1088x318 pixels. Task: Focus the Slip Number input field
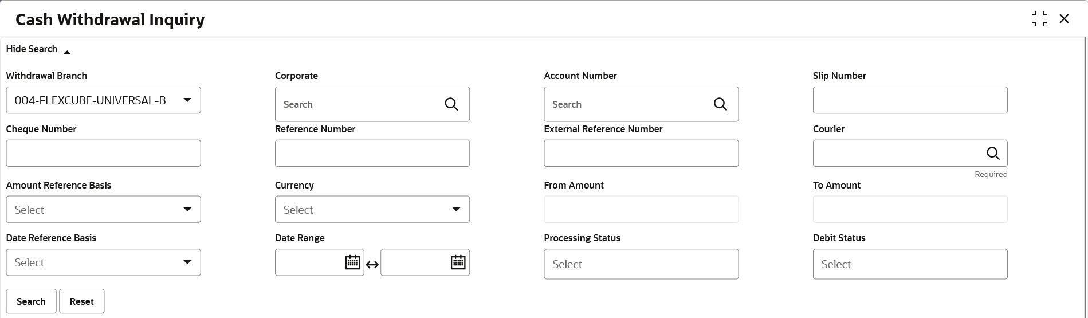[909, 100]
